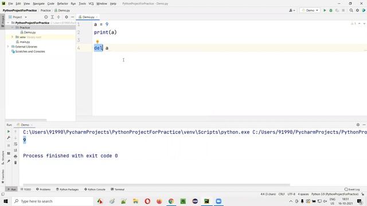Click the print icon in Run console

15,156
